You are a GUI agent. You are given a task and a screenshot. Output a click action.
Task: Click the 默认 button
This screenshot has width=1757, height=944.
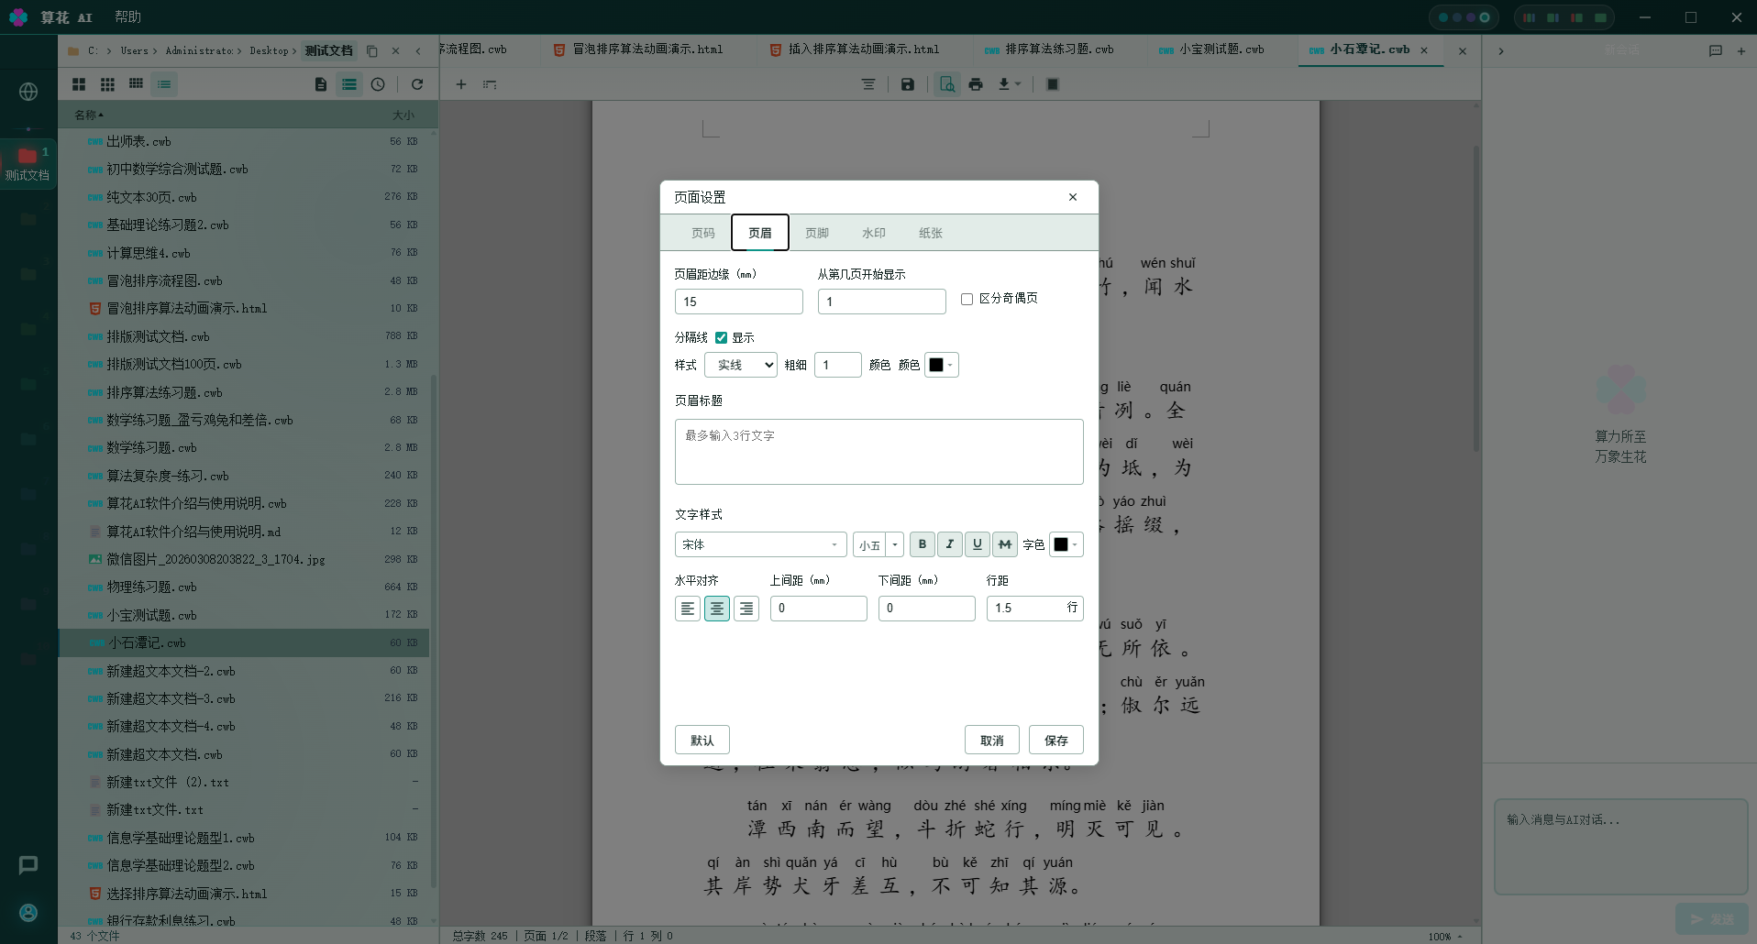click(x=702, y=741)
